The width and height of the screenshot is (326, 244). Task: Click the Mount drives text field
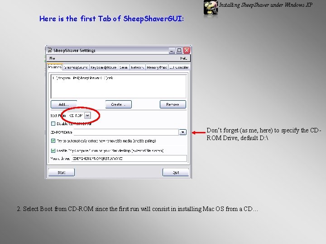(129, 159)
